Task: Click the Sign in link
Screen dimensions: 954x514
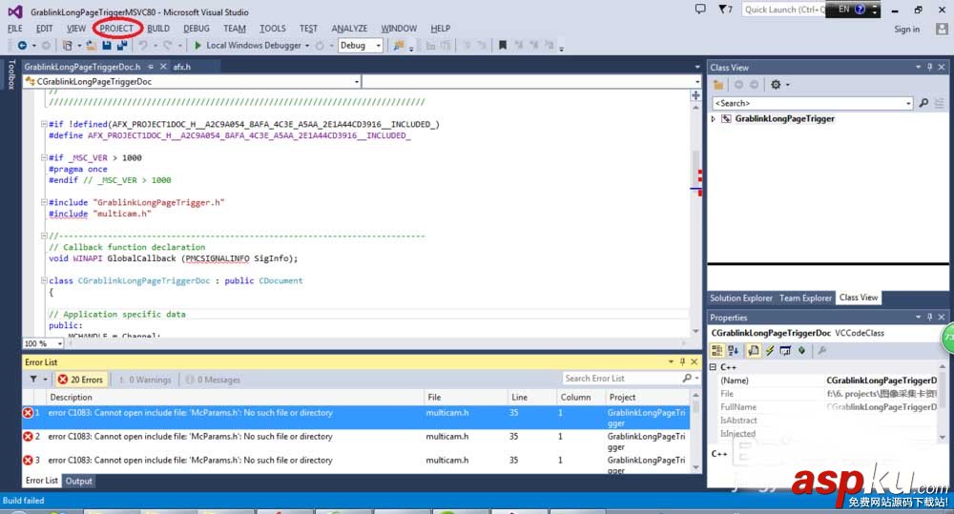Action: point(906,30)
